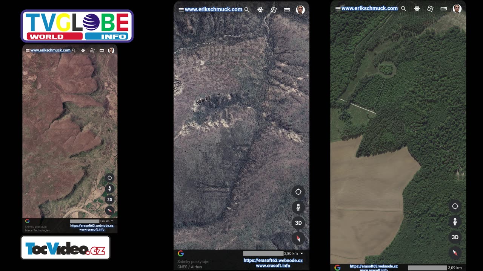Activate Street View pegman in left panel
Viewport: 483px width, 271px height.
pos(110,189)
